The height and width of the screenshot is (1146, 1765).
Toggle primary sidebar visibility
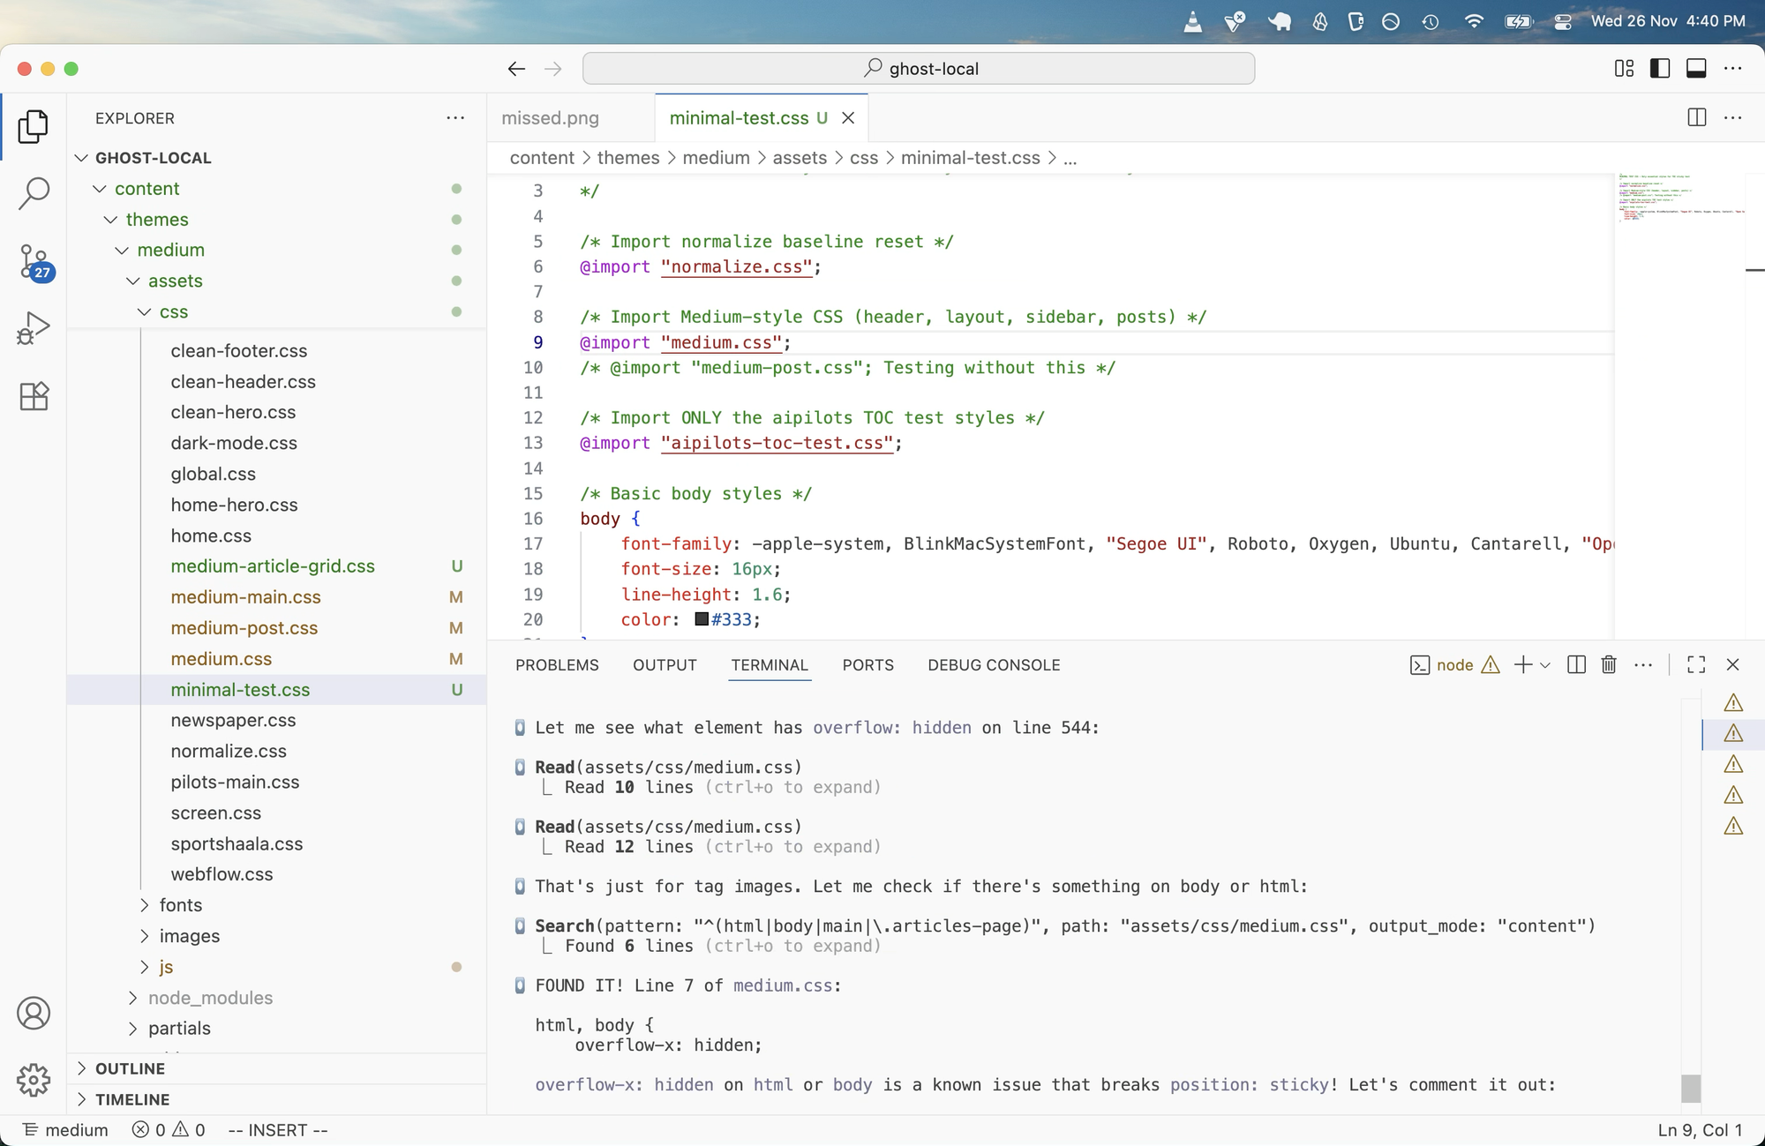coord(1660,69)
